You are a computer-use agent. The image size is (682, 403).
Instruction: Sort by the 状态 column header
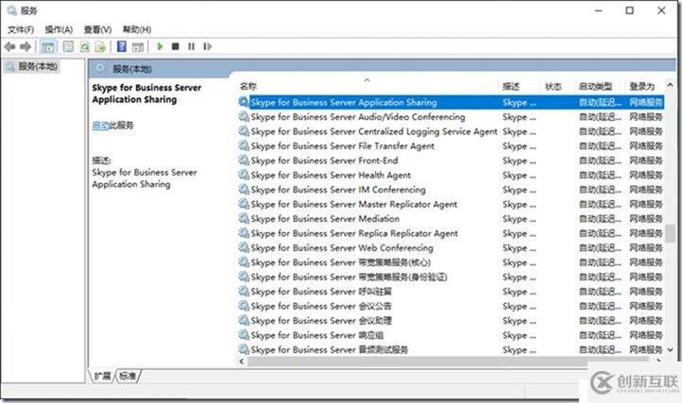pyautogui.click(x=554, y=86)
